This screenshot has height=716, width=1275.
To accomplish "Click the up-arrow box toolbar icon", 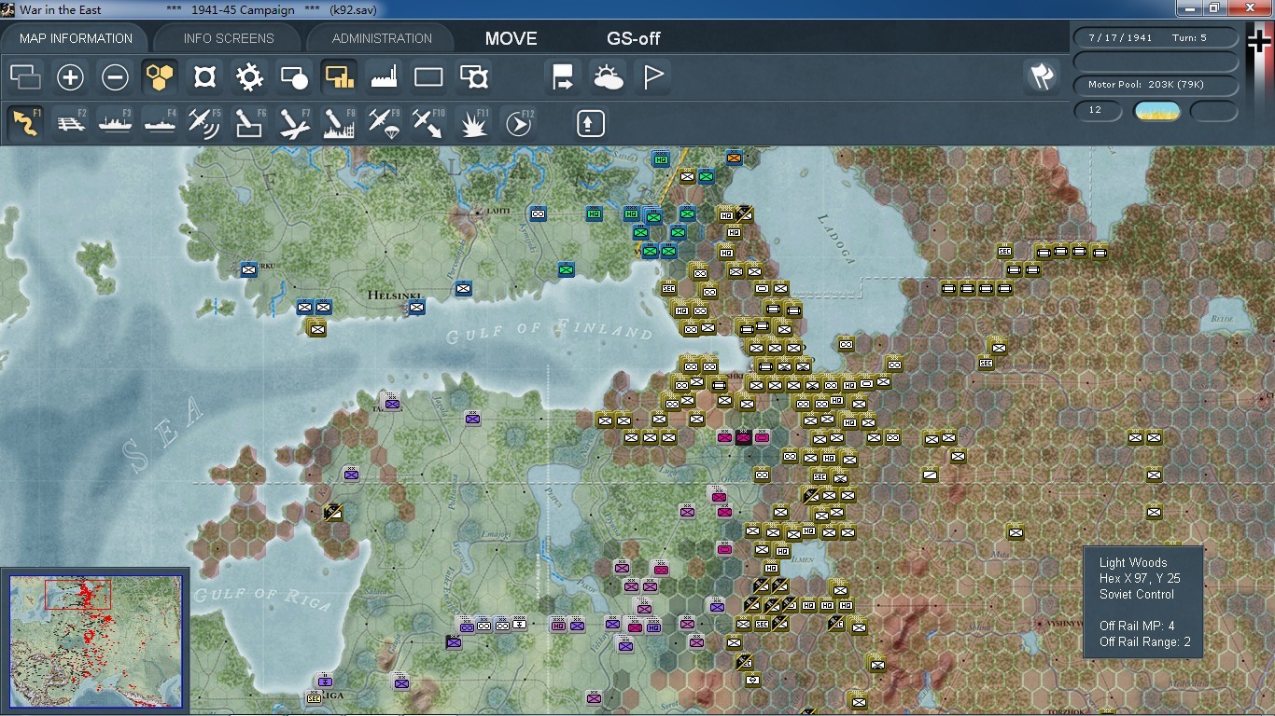I will (591, 123).
